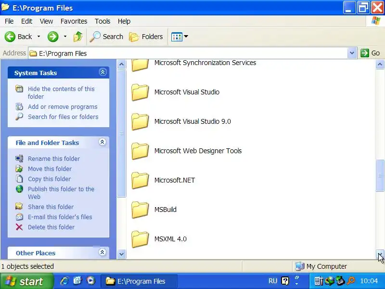The height and width of the screenshot is (289, 385).
Task: Click Share this folder link
Action: tap(51, 207)
